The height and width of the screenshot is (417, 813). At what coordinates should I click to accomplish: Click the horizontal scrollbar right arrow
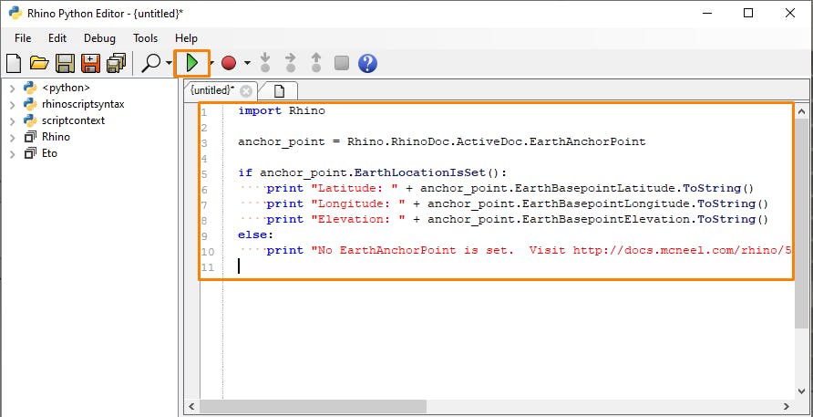787,406
